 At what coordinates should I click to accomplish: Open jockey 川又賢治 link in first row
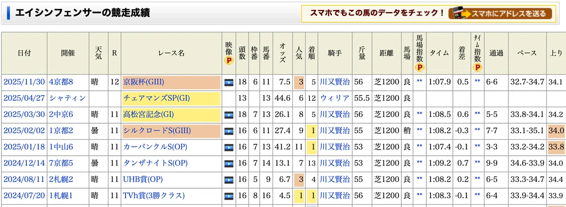click(335, 82)
